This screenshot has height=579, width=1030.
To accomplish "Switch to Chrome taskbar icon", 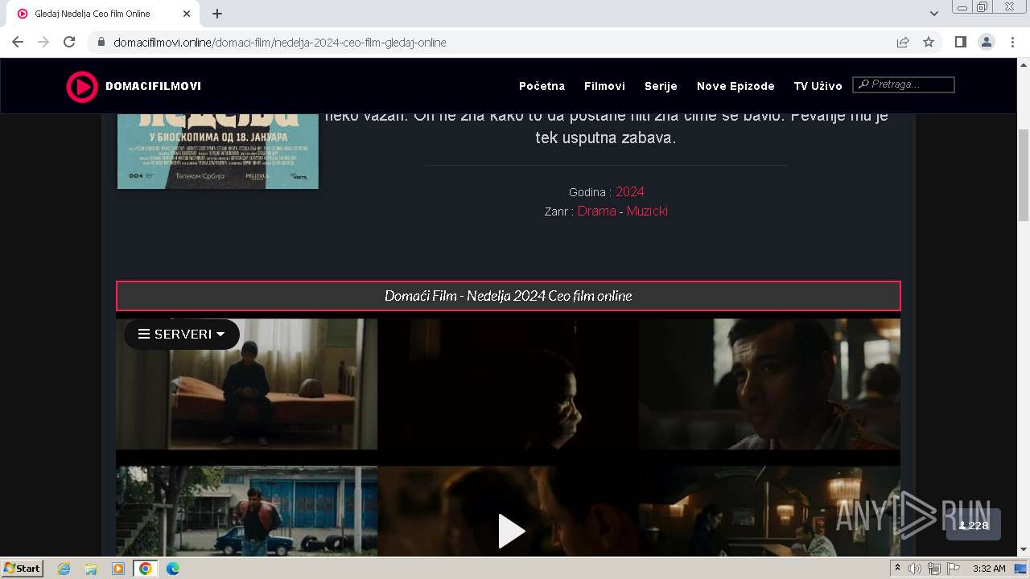I will (x=145, y=569).
